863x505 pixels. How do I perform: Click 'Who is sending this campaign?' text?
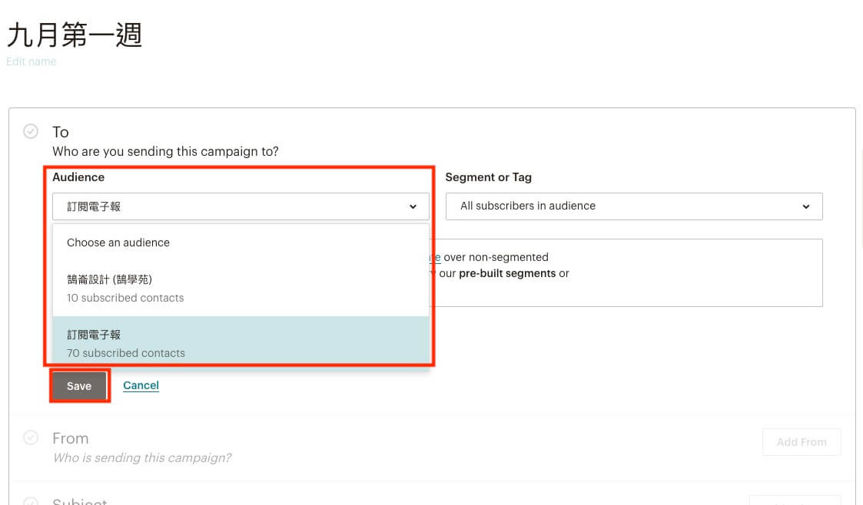[141, 458]
